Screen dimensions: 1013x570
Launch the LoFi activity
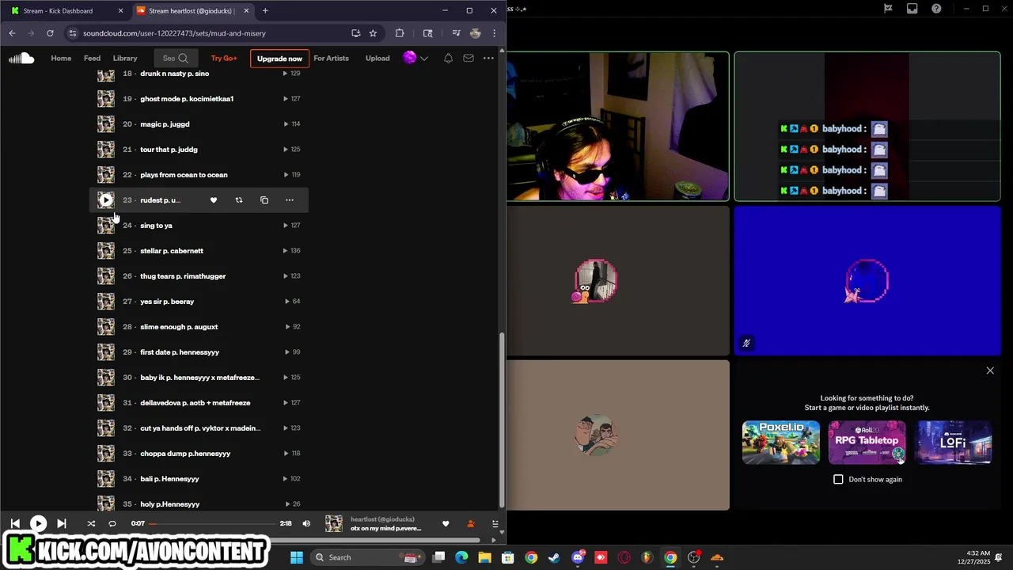point(953,443)
